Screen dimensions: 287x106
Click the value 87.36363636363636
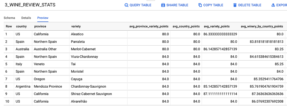pos(268,94)
